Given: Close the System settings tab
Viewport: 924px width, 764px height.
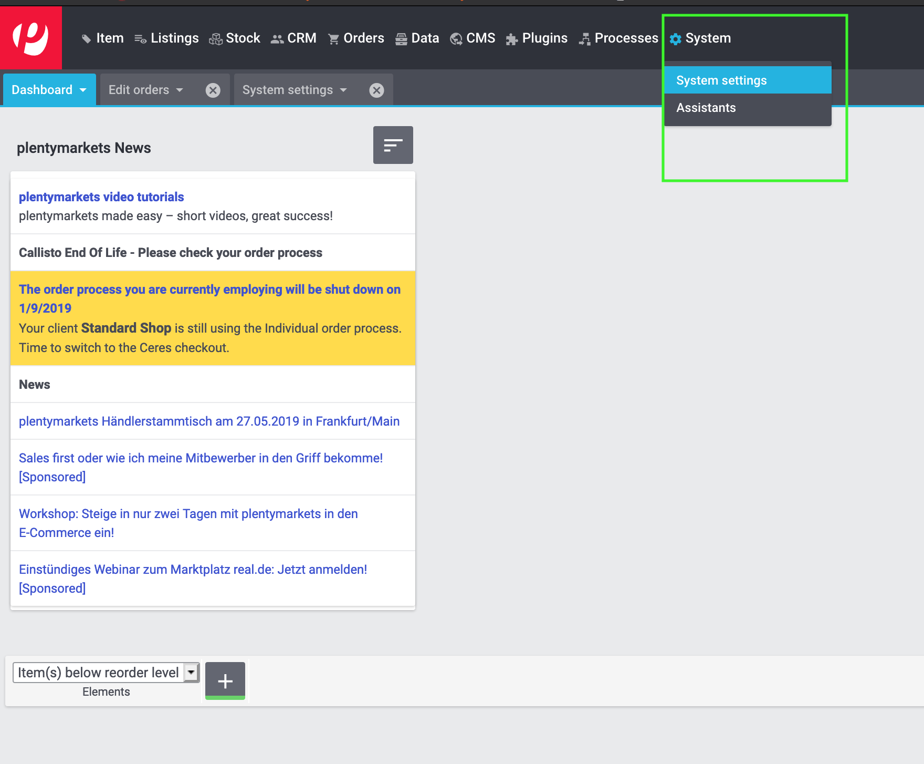Looking at the screenshot, I should (x=376, y=90).
